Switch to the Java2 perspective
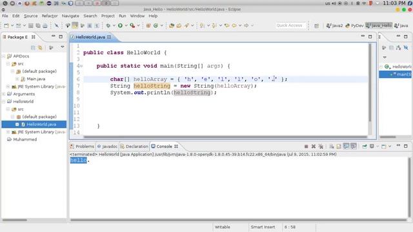The width and height of the screenshot is (413, 232). point(334,26)
